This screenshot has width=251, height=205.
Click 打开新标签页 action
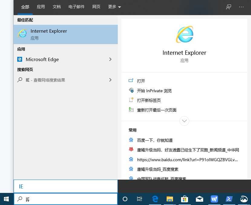click(x=149, y=100)
